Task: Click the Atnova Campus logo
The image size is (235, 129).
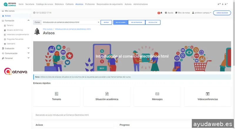Action: [x=10, y=4]
